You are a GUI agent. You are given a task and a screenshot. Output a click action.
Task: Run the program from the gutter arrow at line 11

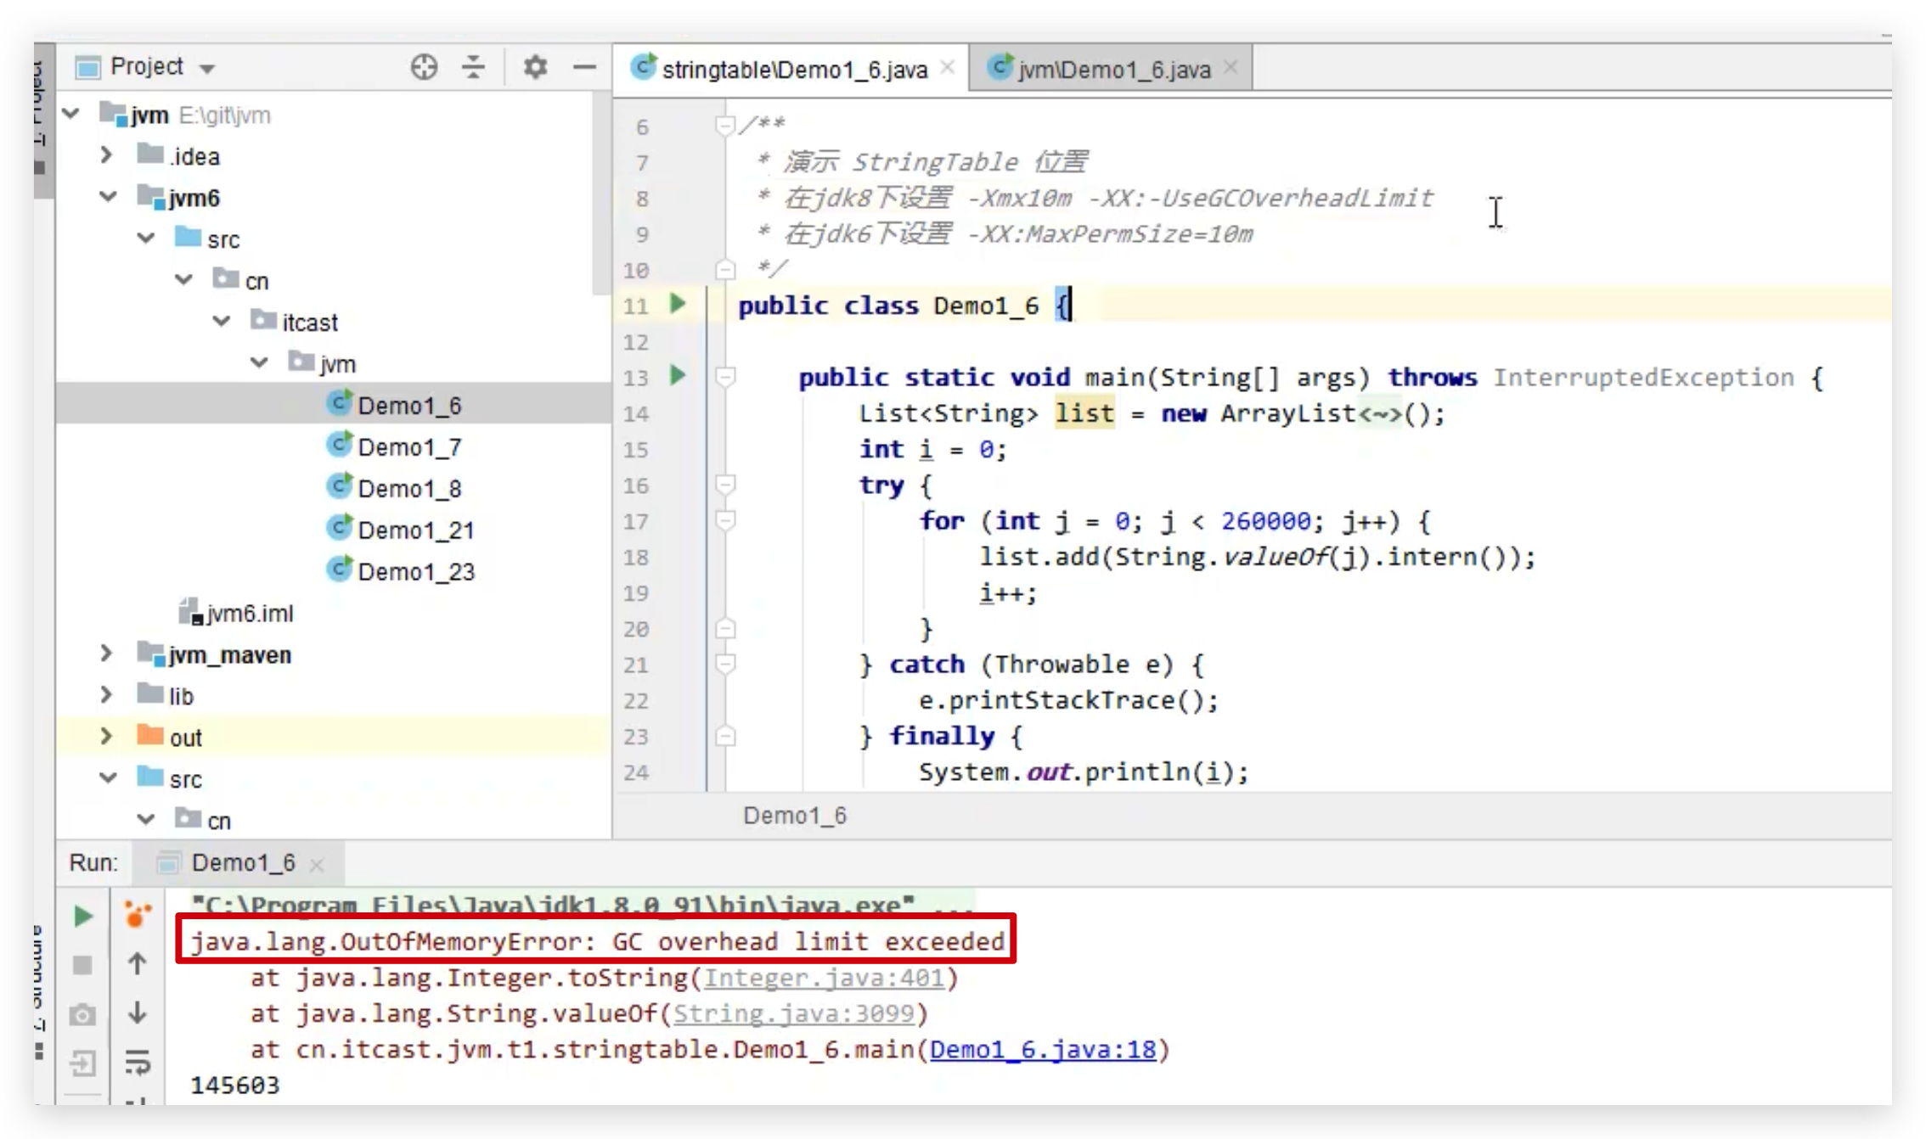click(x=677, y=304)
